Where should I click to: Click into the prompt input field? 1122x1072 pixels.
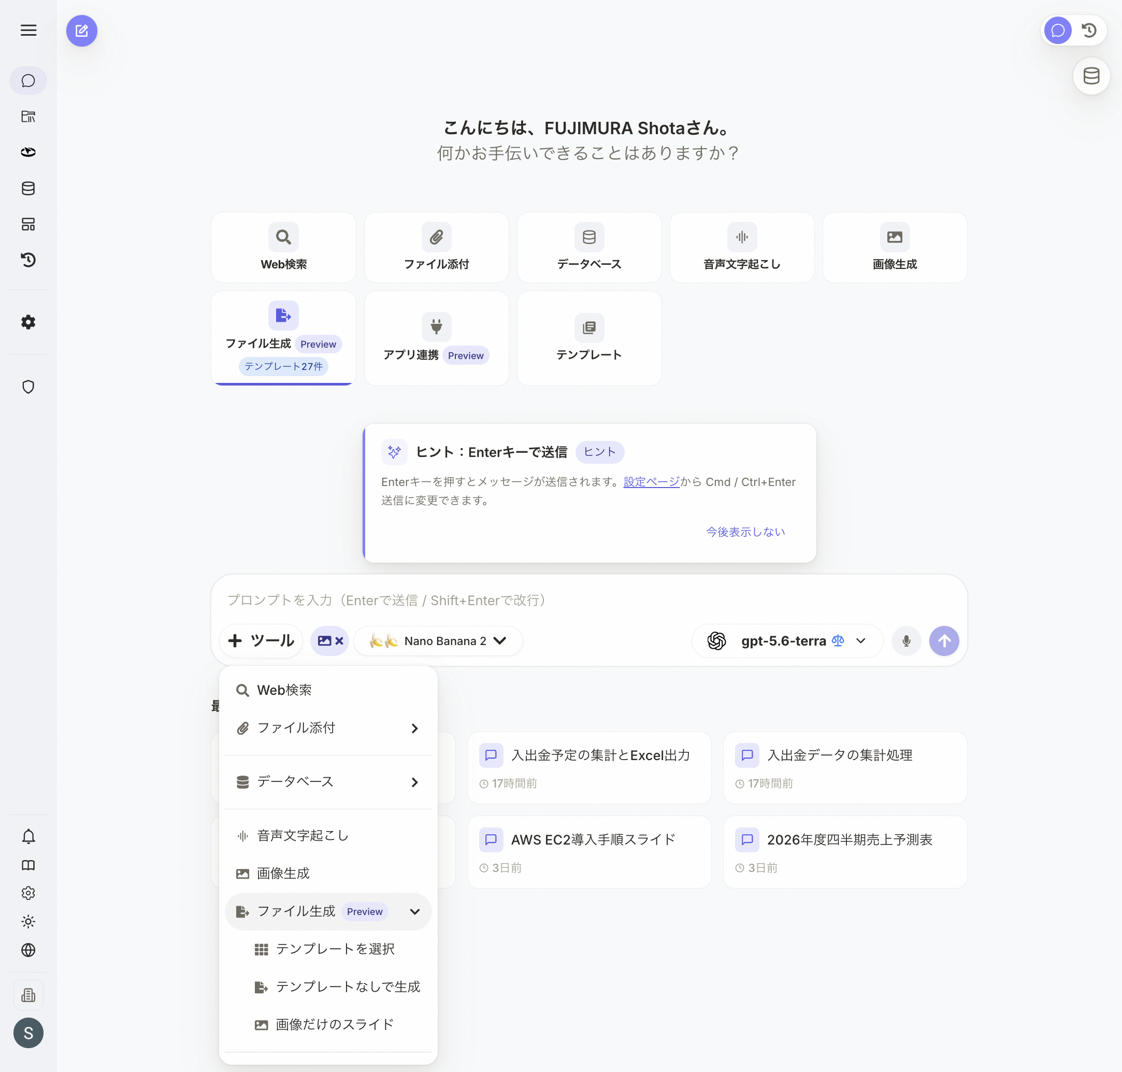(589, 600)
